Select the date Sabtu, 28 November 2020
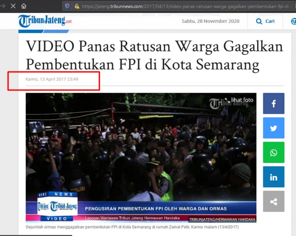The height and width of the screenshot is (236, 296). coord(210,21)
